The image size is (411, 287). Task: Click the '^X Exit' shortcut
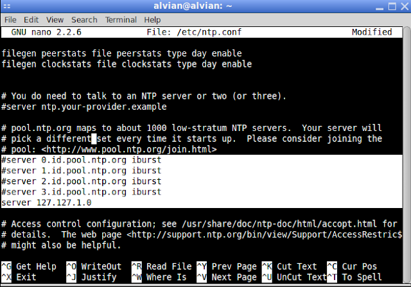[x=19, y=277]
